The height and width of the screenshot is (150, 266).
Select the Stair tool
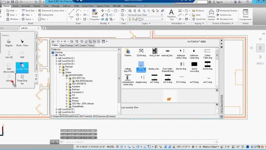pyautogui.click(x=26, y=15)
